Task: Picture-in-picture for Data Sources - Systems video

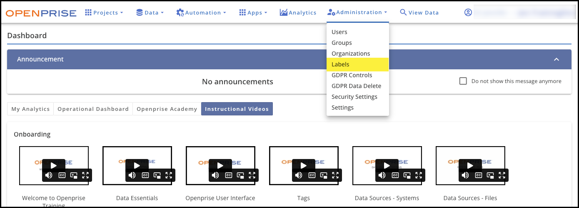Action: pos(407,175)
